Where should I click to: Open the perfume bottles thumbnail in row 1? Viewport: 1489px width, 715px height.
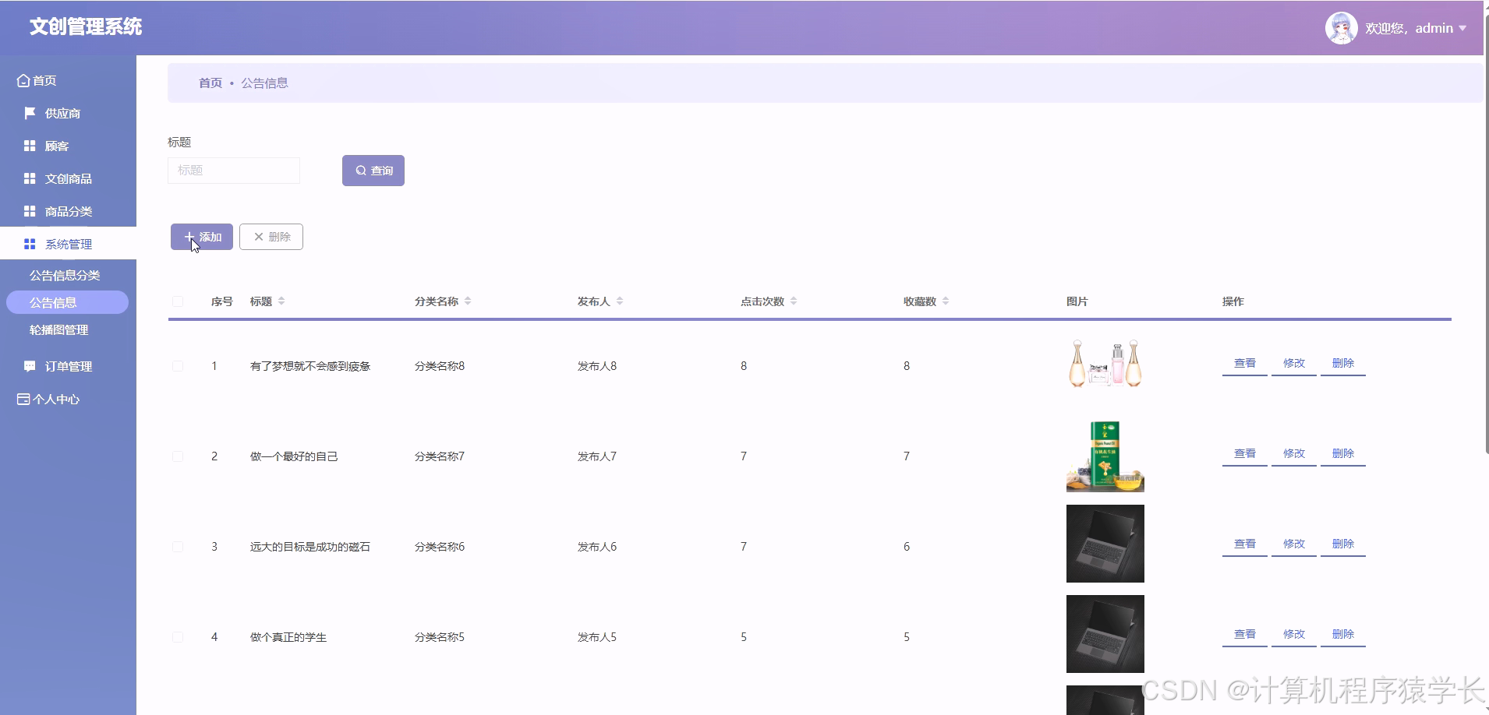click(1105, 363)
